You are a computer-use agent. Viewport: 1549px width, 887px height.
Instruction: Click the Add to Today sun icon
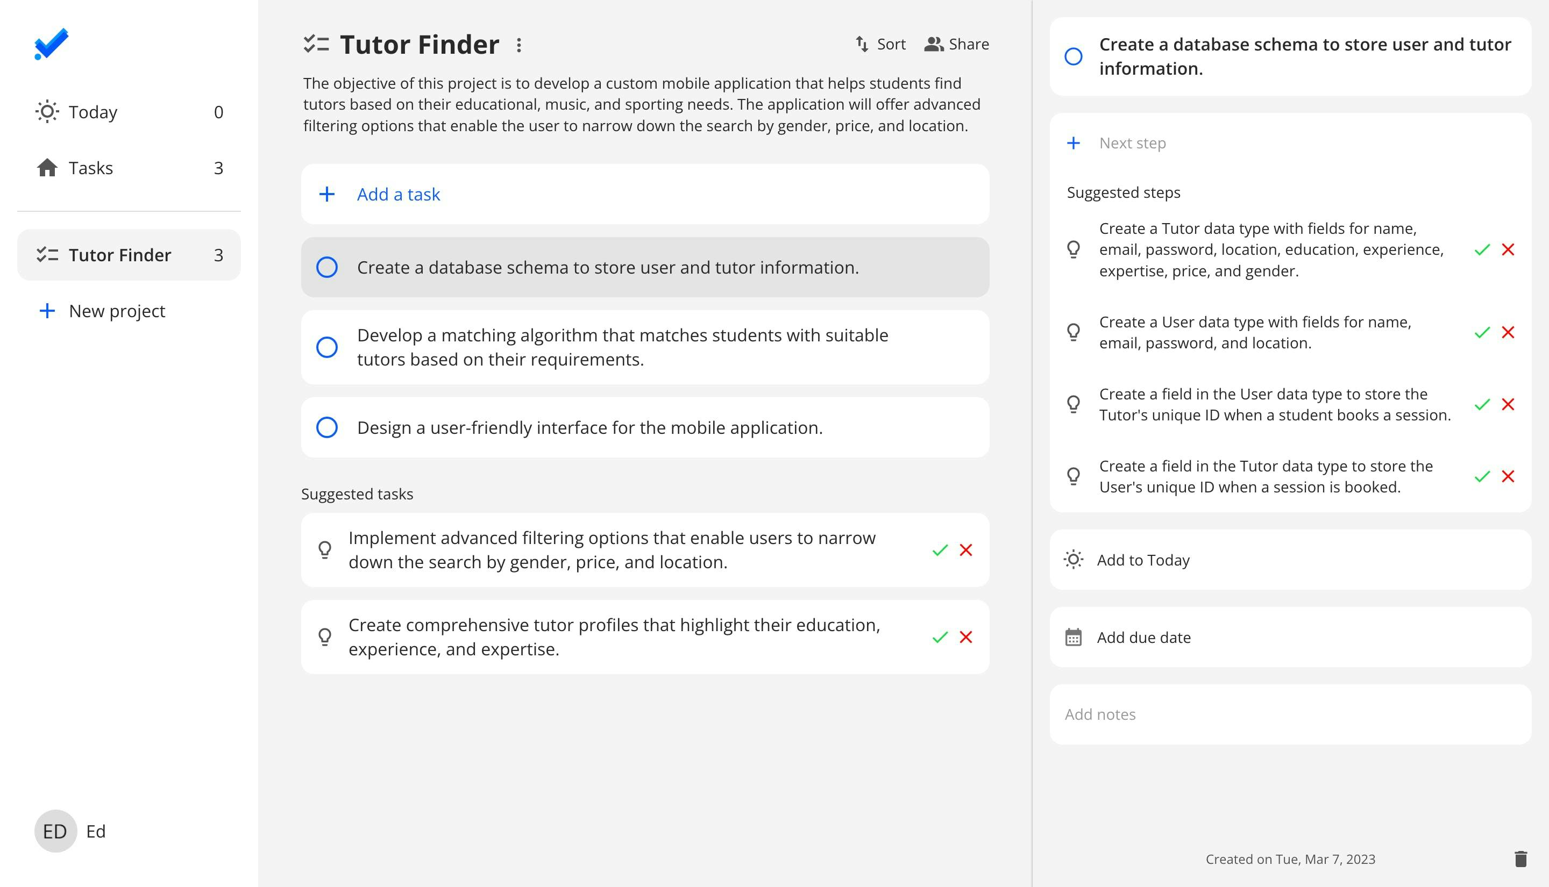click(x=1074, y=559)
